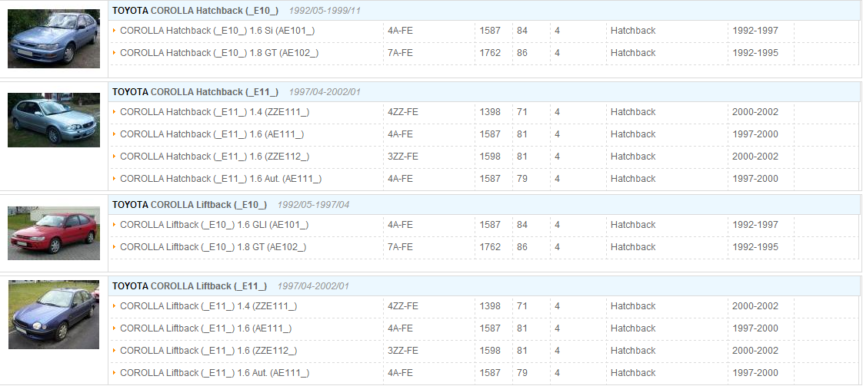
Task: Click date range 1992/05-1997/04 in Liftback E10 header
Action: 313,205
